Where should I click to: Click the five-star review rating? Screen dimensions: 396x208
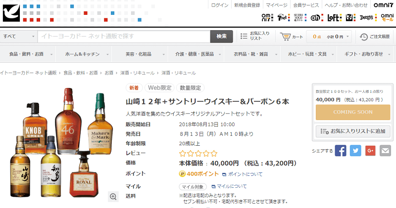click(198, 153)
